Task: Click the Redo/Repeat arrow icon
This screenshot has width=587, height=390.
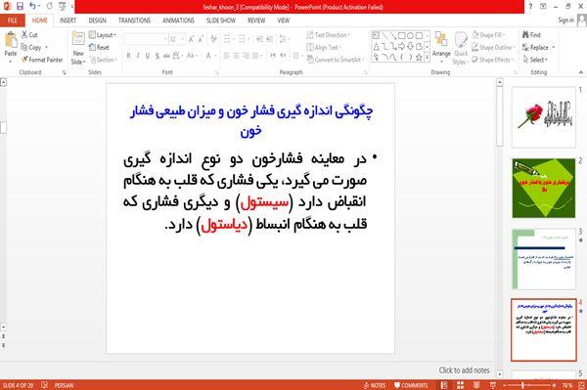Action: [50, 7]
